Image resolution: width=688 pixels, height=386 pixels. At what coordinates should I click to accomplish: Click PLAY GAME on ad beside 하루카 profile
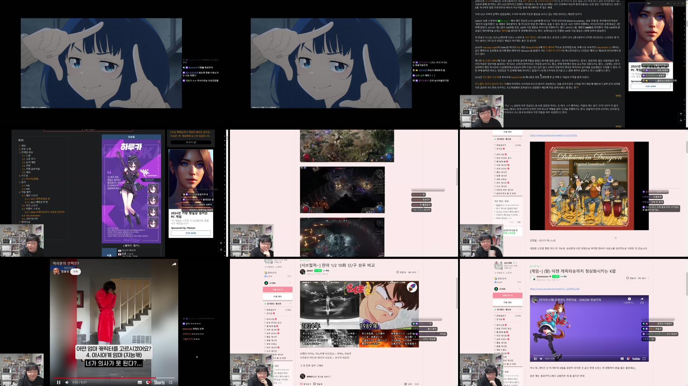pos(191,233)
